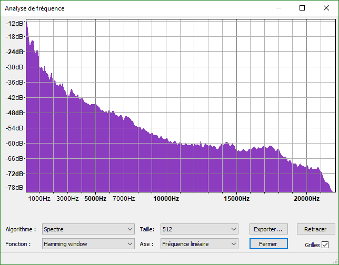Click the Algorithme label text

[x=21, y=229]
